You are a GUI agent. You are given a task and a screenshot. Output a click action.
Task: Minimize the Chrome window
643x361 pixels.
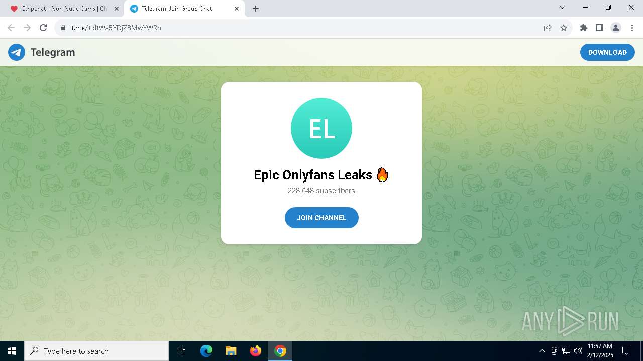coord(585,7)
